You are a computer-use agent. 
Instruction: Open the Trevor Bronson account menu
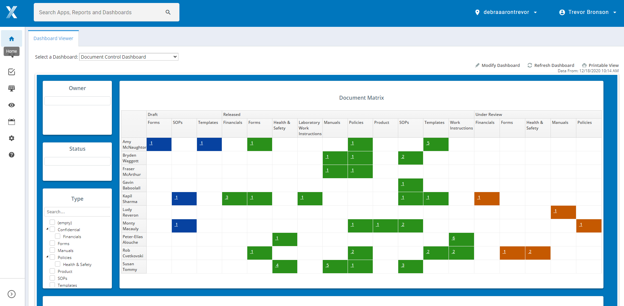point(588,12)
